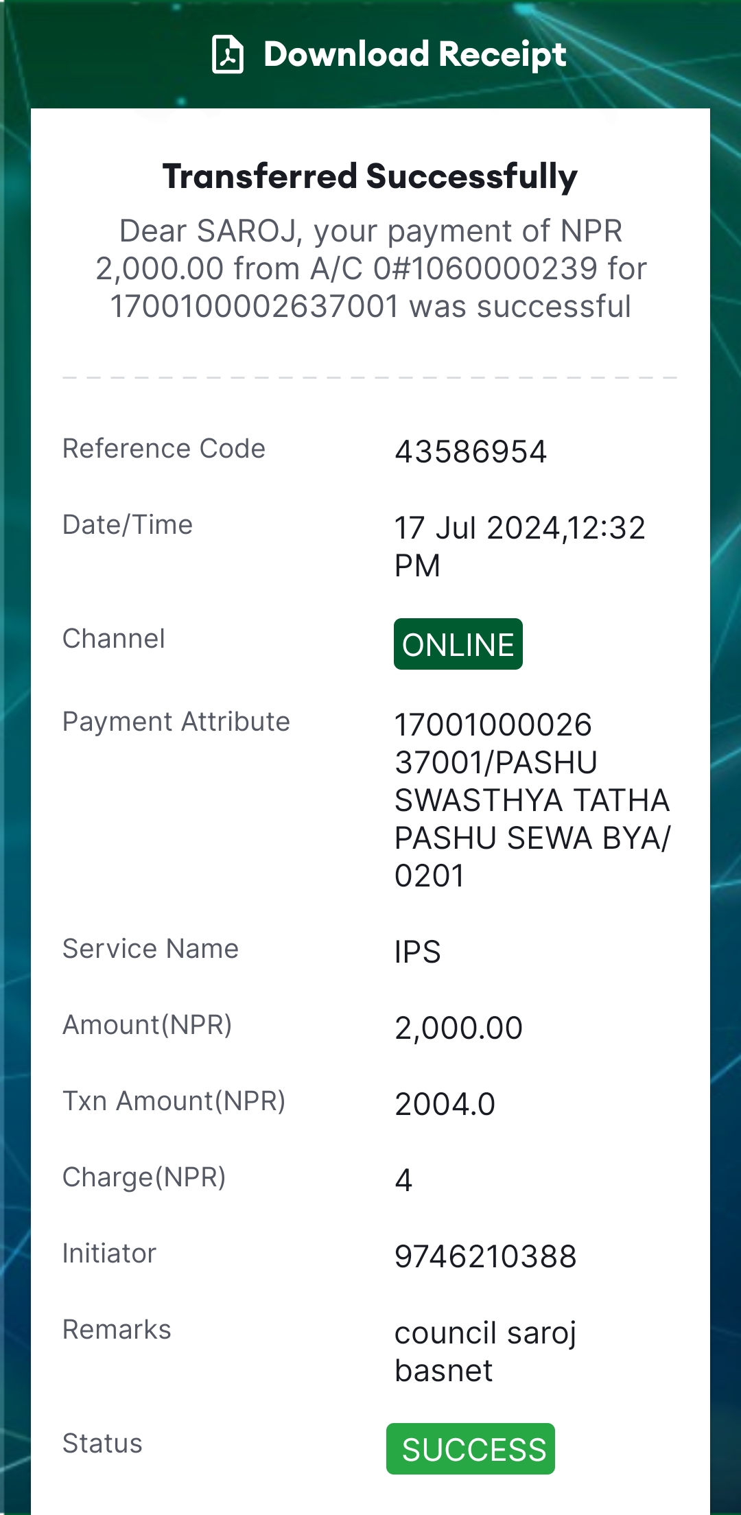The image size is (741, 1515).
Task: Tap the Initiator number 9746210388
Action: pyautogui.click(x=486, y=1256)
